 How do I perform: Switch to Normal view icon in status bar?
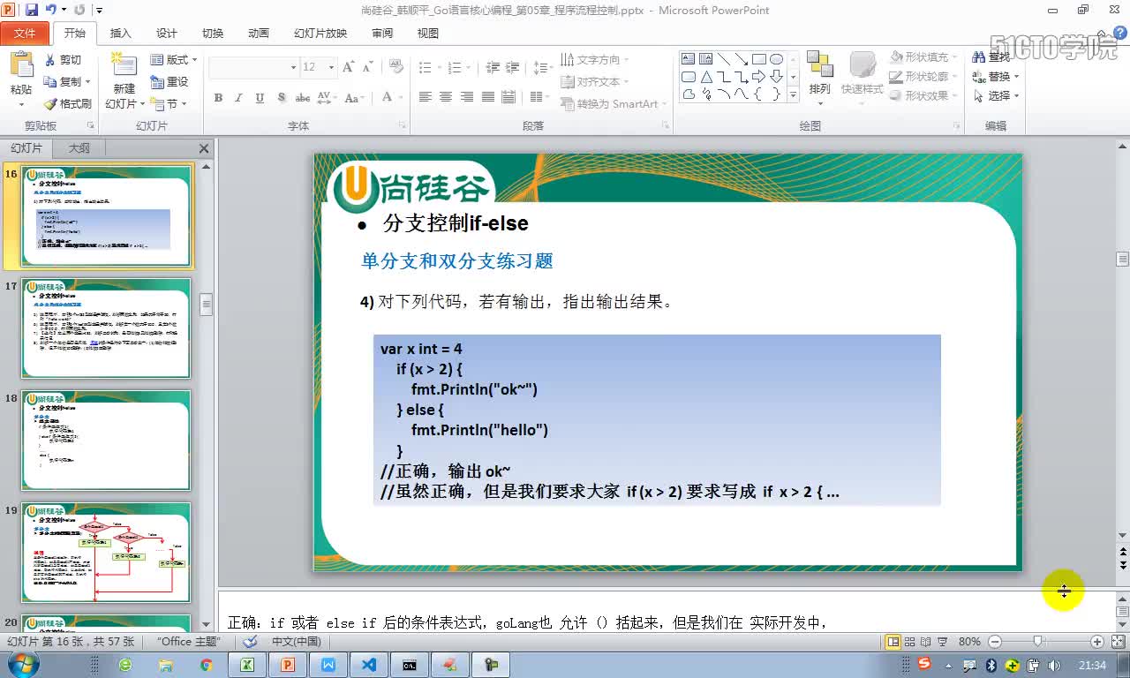[893, 642]
